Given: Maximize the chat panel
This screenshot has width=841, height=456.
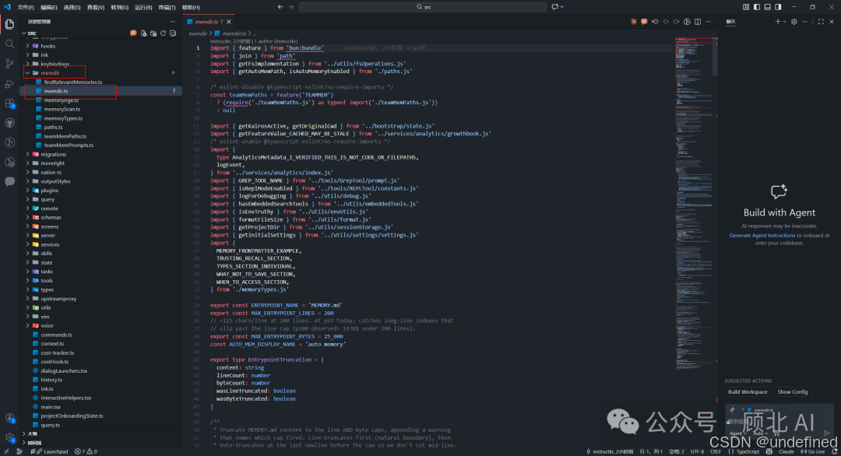Looking at the screenshot, I should pos(821,22).
